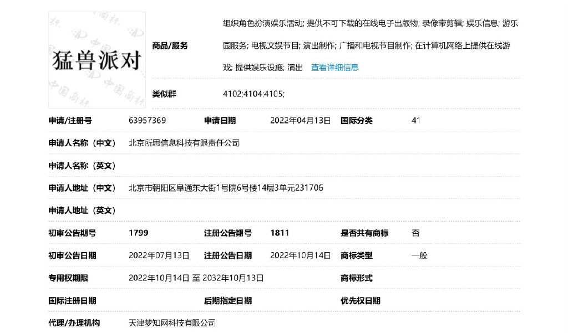Viewport: 568px width, 333px height.
Task: Click the 申请人地址（中文） label
Action: click(x=82, y=188)
